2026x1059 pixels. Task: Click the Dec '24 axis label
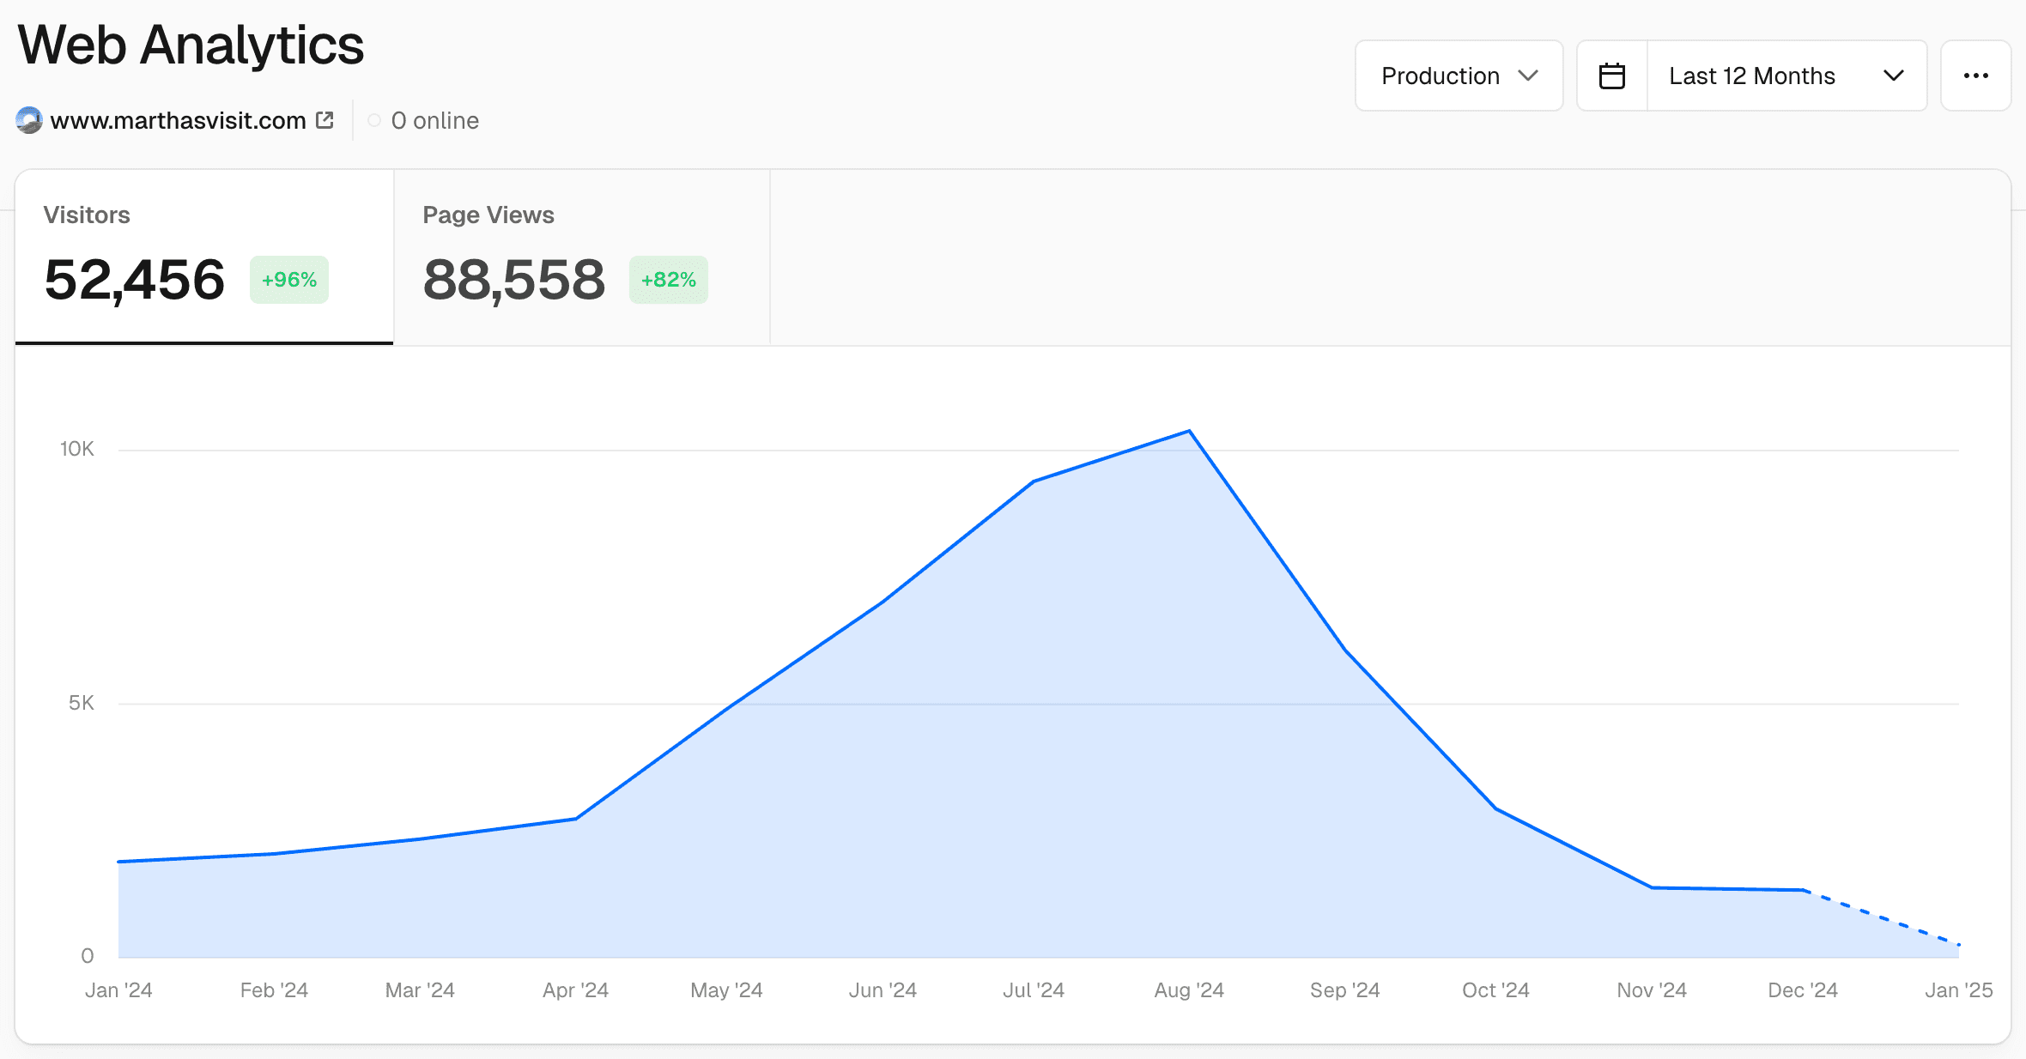coord(1803,990)
